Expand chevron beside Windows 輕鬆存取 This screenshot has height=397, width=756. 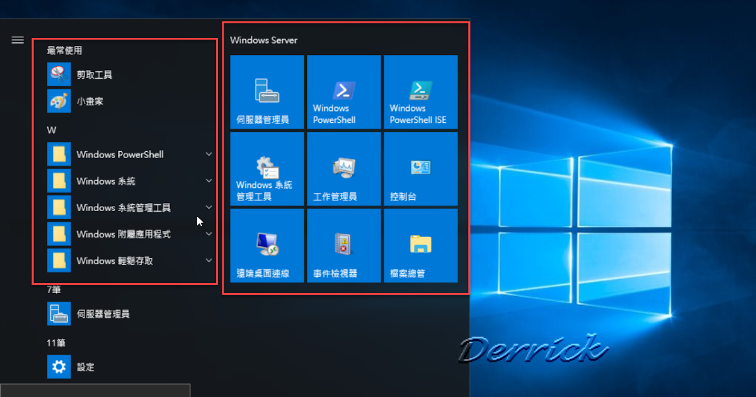(209, 260)
